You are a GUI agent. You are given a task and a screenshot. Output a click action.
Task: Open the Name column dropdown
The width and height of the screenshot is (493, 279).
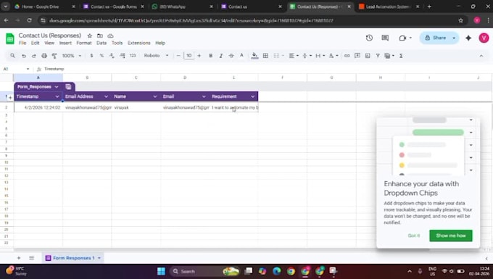154,96
